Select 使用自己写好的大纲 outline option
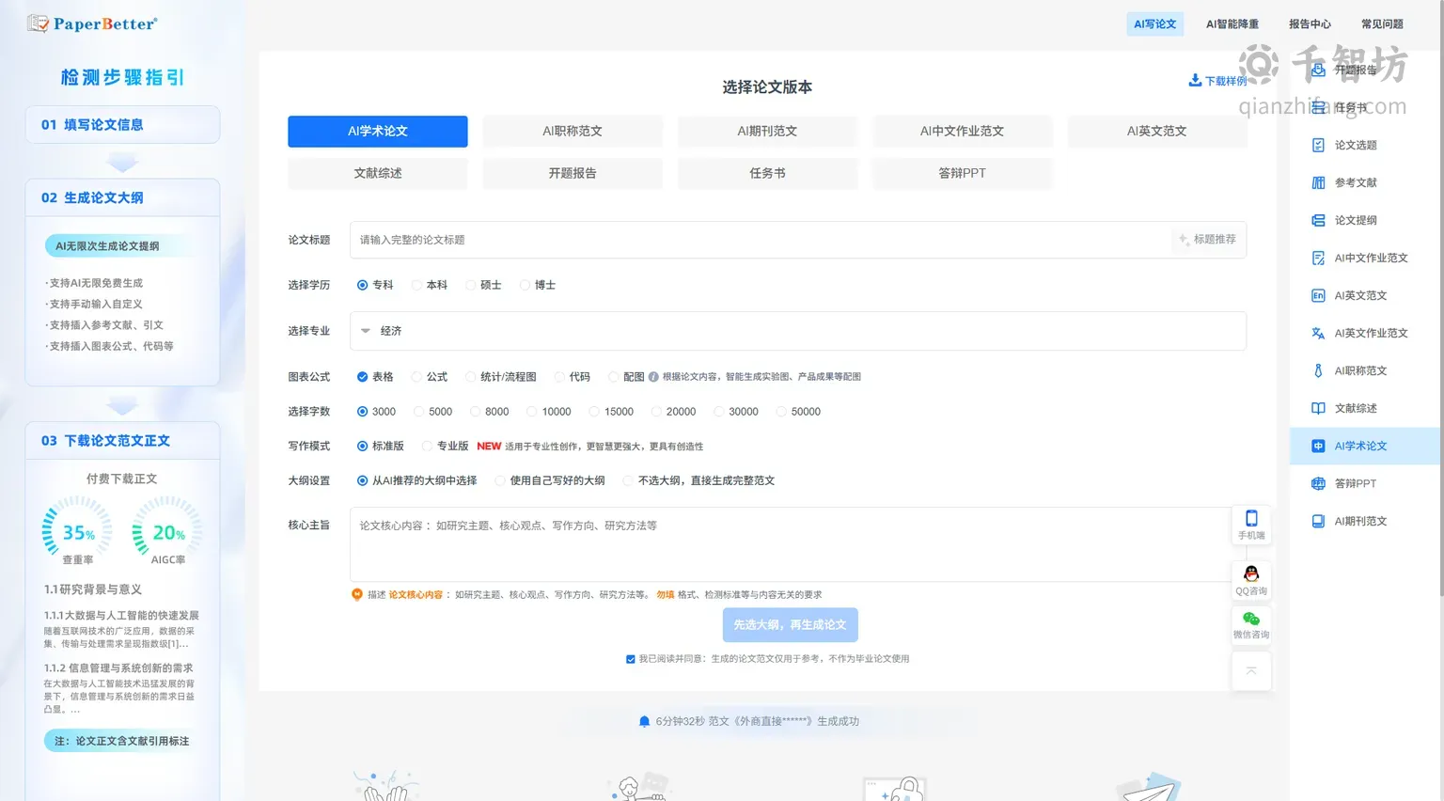1444x801 pixels. tap(500, 480)
